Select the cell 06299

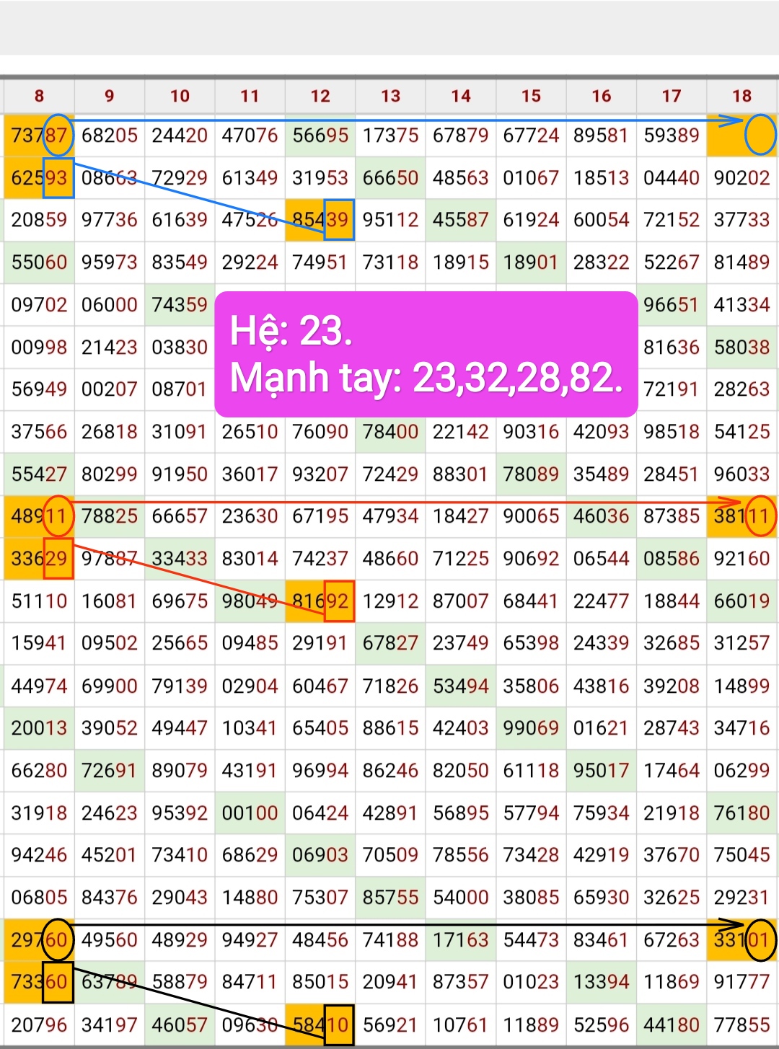click(x=741, y=771)
